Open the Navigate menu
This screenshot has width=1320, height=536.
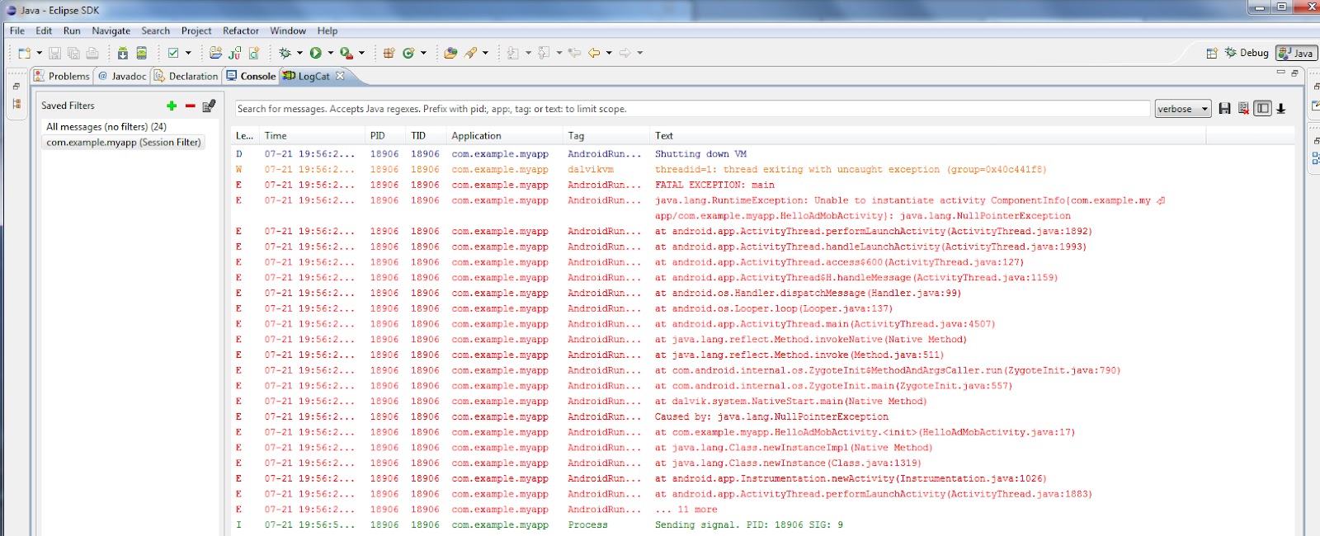pos(111,31)
